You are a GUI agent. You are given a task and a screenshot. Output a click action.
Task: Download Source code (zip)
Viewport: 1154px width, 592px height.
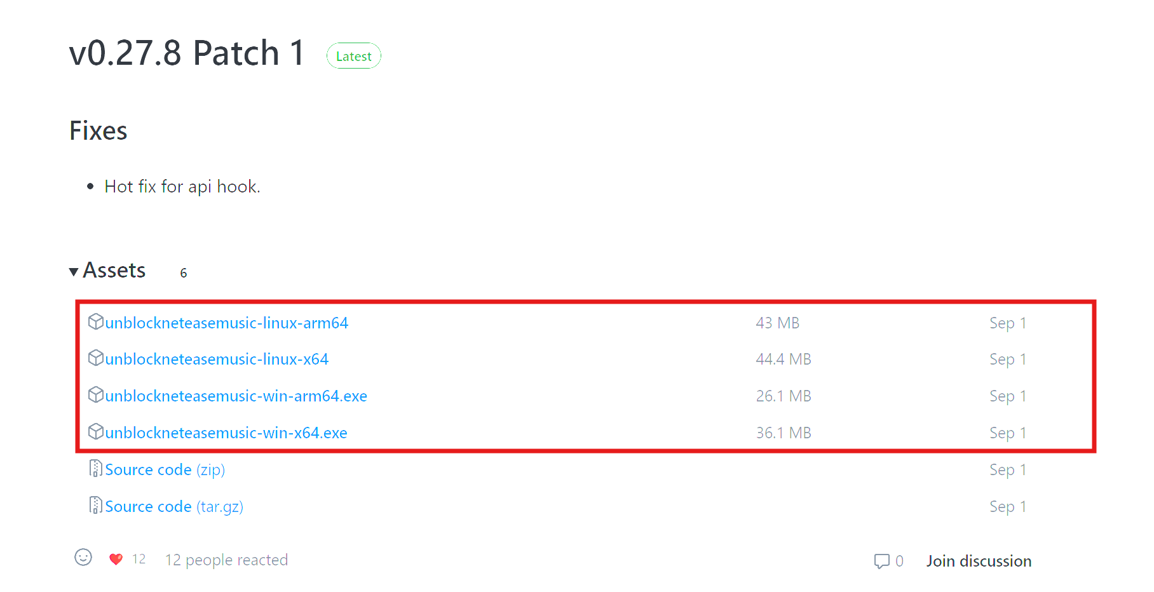(165, 470)
